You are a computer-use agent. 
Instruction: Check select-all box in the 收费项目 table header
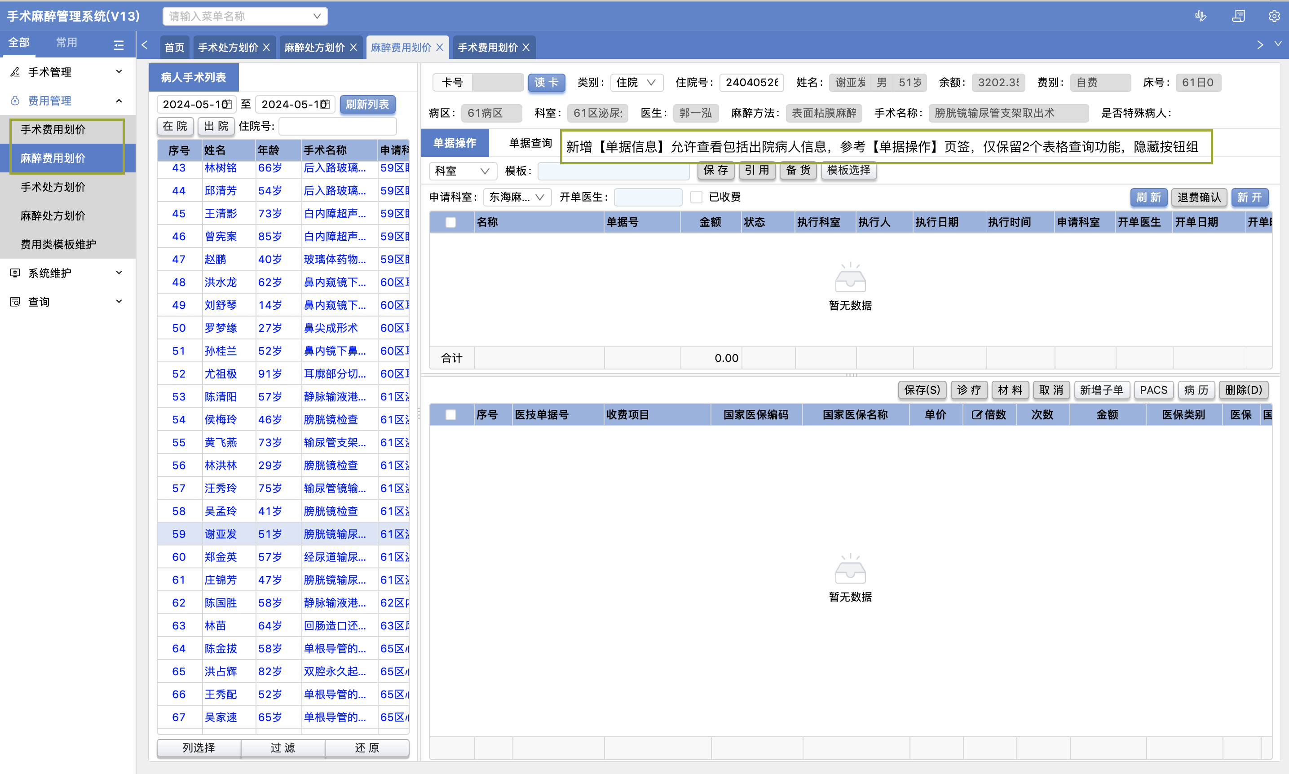[451, 415]
